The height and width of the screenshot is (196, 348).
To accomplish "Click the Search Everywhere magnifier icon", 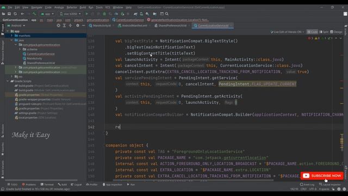I will [167, 14].
